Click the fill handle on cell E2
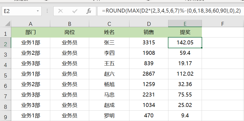The width and height of the screenshot is (244, 121). pos(202,48)
